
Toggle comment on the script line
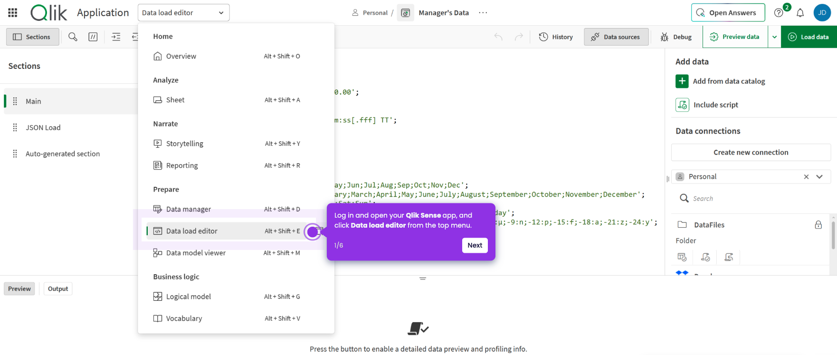(93, 37)
